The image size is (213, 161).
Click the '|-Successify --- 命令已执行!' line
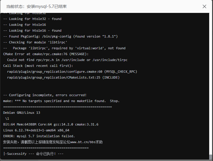click(33, 154)
